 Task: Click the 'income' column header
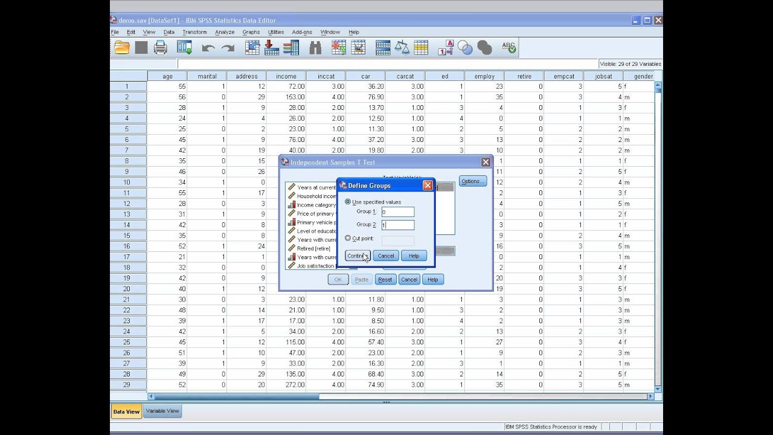[x=286, y=76]
